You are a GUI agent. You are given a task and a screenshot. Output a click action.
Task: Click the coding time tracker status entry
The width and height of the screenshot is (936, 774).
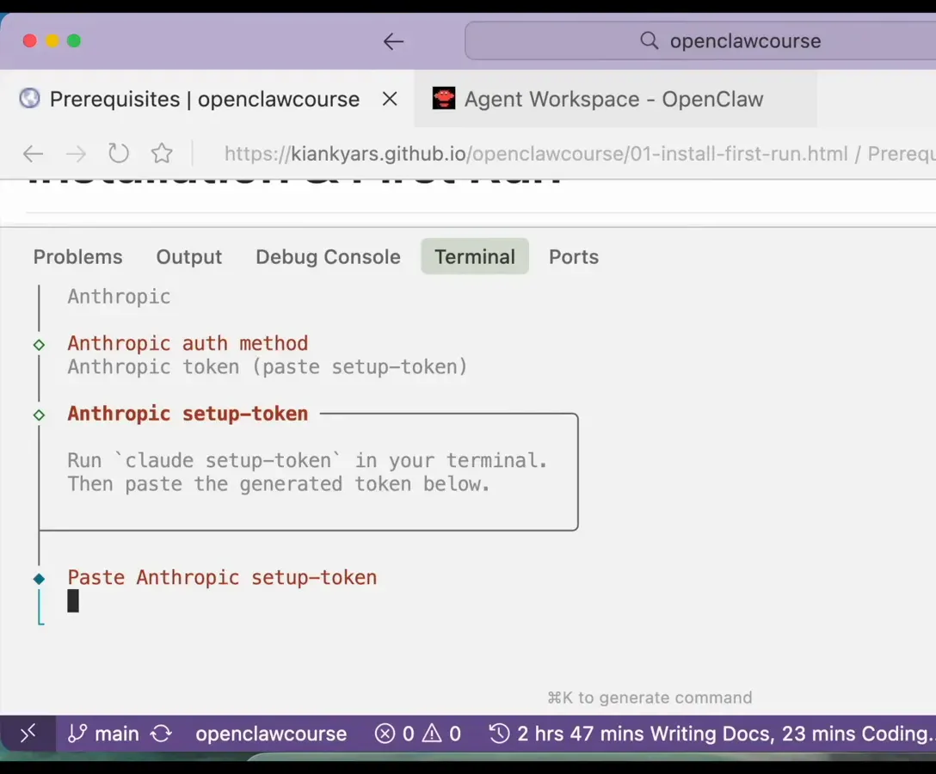click(711, 734)
